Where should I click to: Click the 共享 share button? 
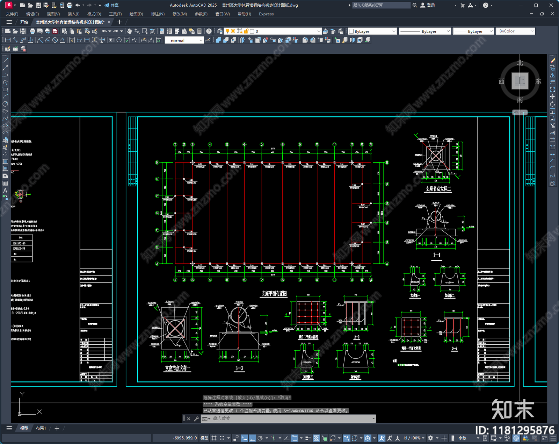click(111, 5)
